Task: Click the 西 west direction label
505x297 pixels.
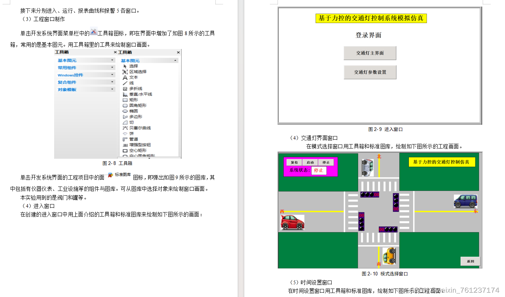Action: pyautogui.click(x=282, y=211)
